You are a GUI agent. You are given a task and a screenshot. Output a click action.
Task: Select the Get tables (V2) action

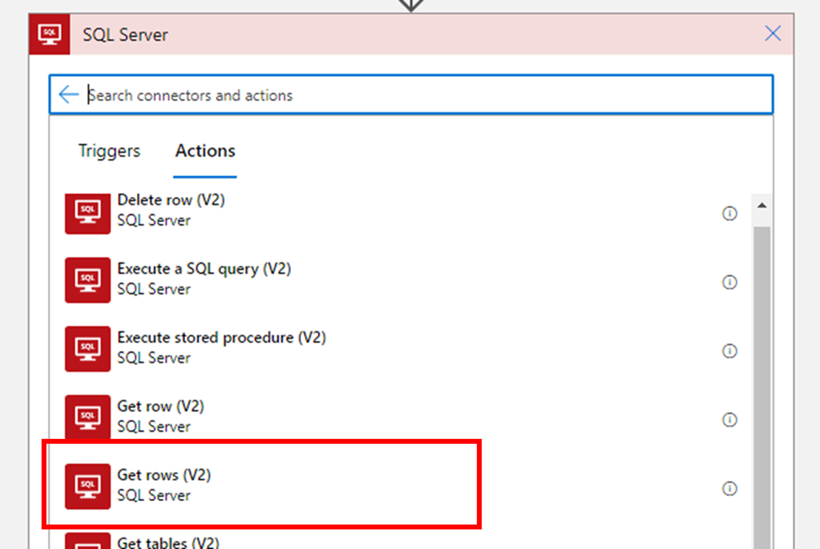(x=168, y=542)
